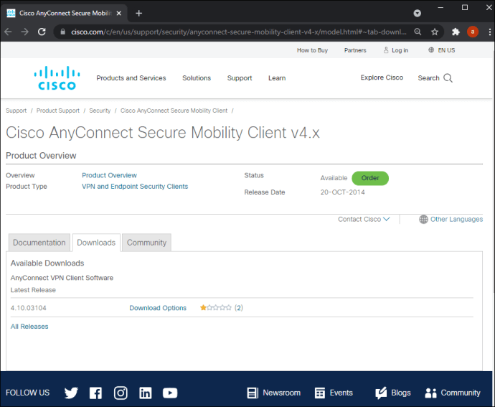The width and height of the screenshot is (495, 407).
Task: Open Cisco's Twitter page
Action: click(x=71, y=393)
